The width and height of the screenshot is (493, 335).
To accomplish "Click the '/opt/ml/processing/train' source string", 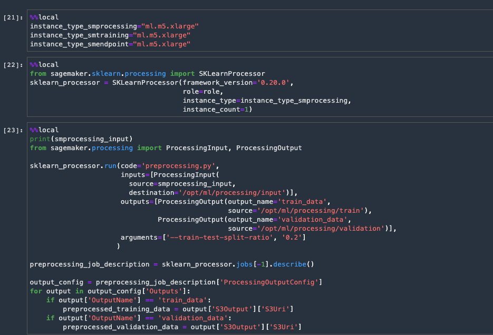I will pyautogui.click(x=310, y=211).
